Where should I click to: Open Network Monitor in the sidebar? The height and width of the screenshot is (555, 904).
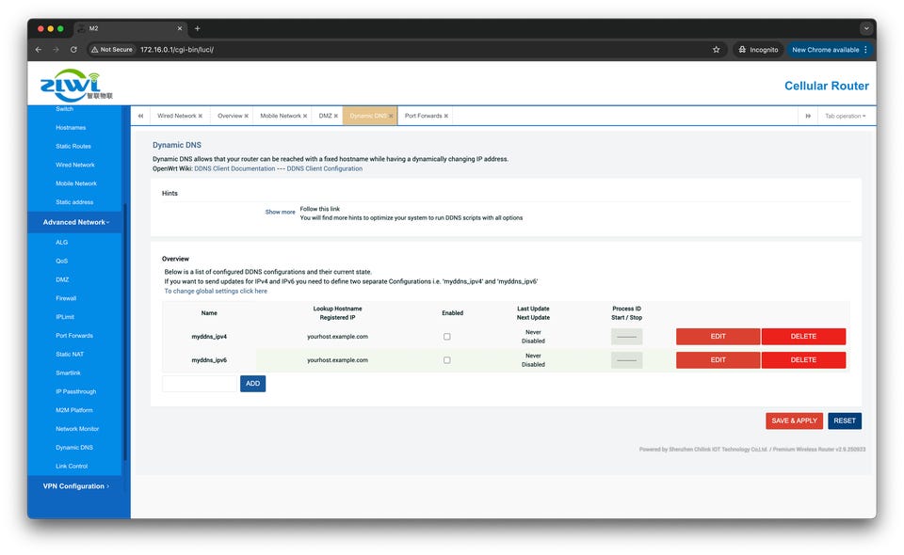point(77,429)
